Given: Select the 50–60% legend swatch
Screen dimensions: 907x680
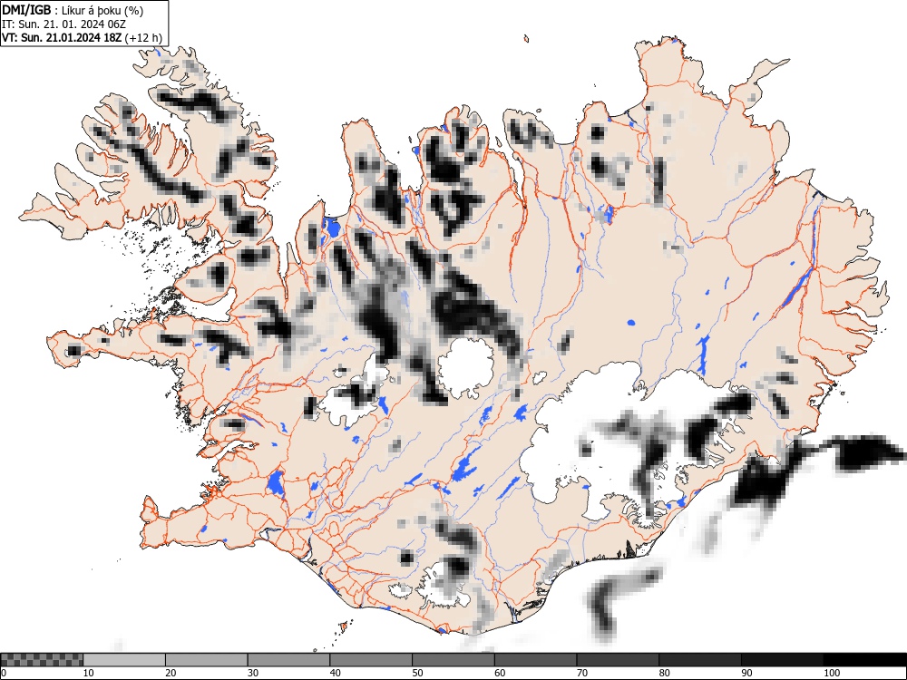Looking at the screenshot, I should point(453,660).
